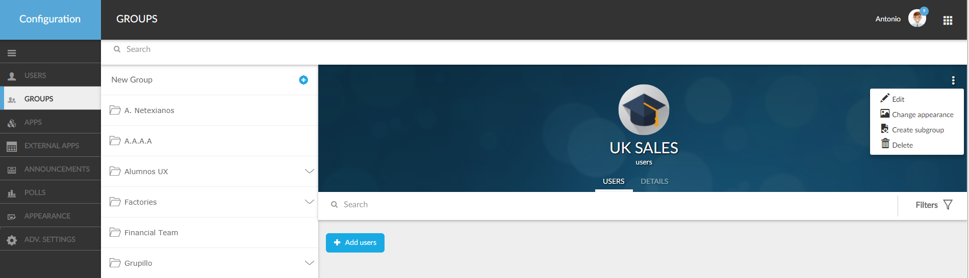969x278 pixels.
Task: Click the Alumnos UX folder icon
Action: point(115,171)
